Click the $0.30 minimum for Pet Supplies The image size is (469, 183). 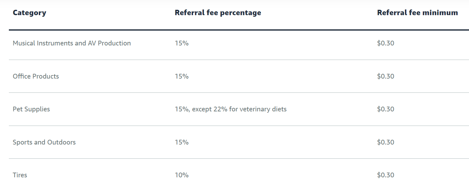pos(385,109)
